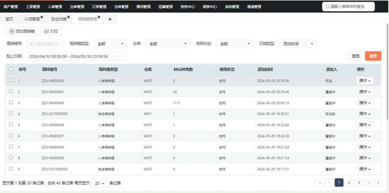Check the row for ZZX-IN000035

tap(11, 157)
